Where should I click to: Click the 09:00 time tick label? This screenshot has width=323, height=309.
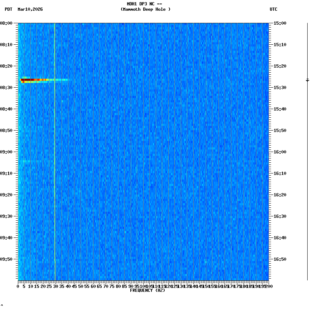click(x=6, y=151)
